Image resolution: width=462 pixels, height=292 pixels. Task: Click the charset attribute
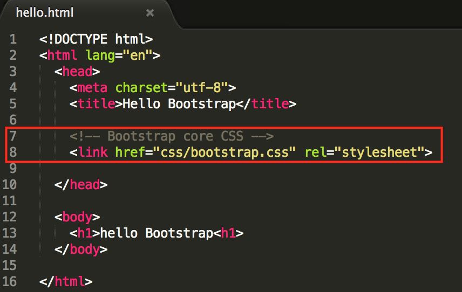[141, 88]
